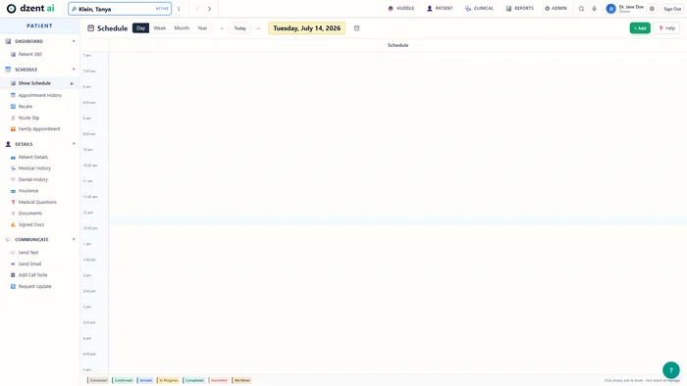Open the CLINICAL menu

click(479, 8)
